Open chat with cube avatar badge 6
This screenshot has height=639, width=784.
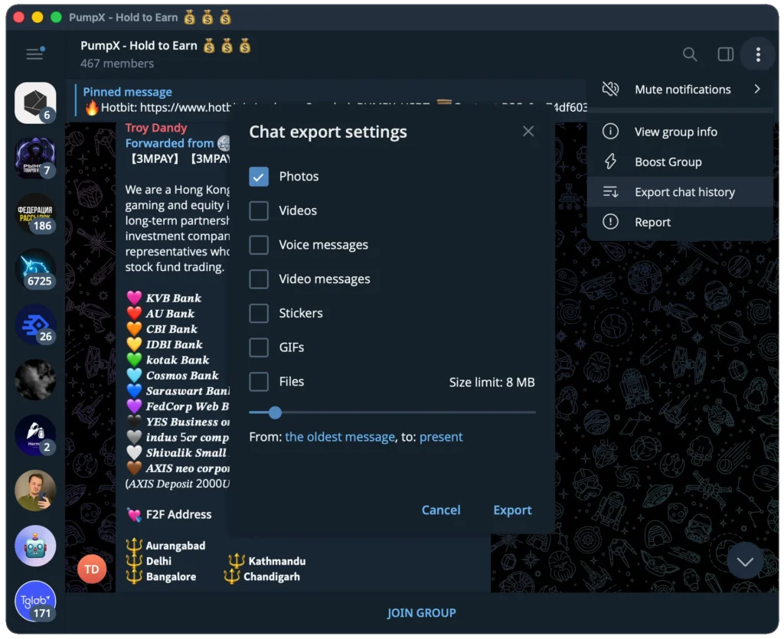click(35, 103)
